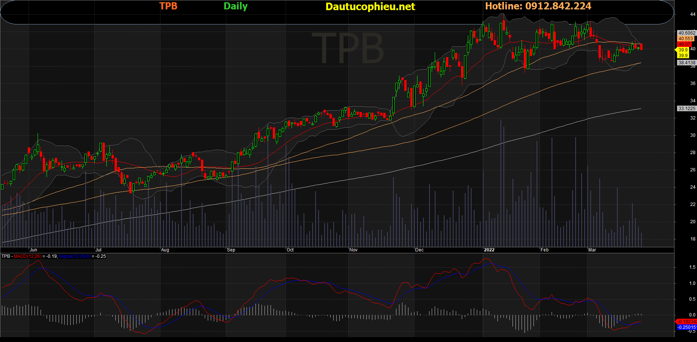Click the large TPB watermark in chart

[x=347, y=48]
